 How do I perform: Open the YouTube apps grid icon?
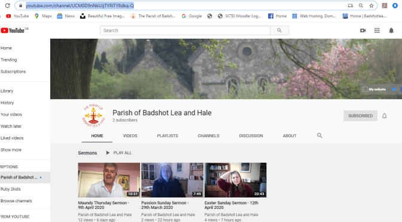[x=377, y=30]
